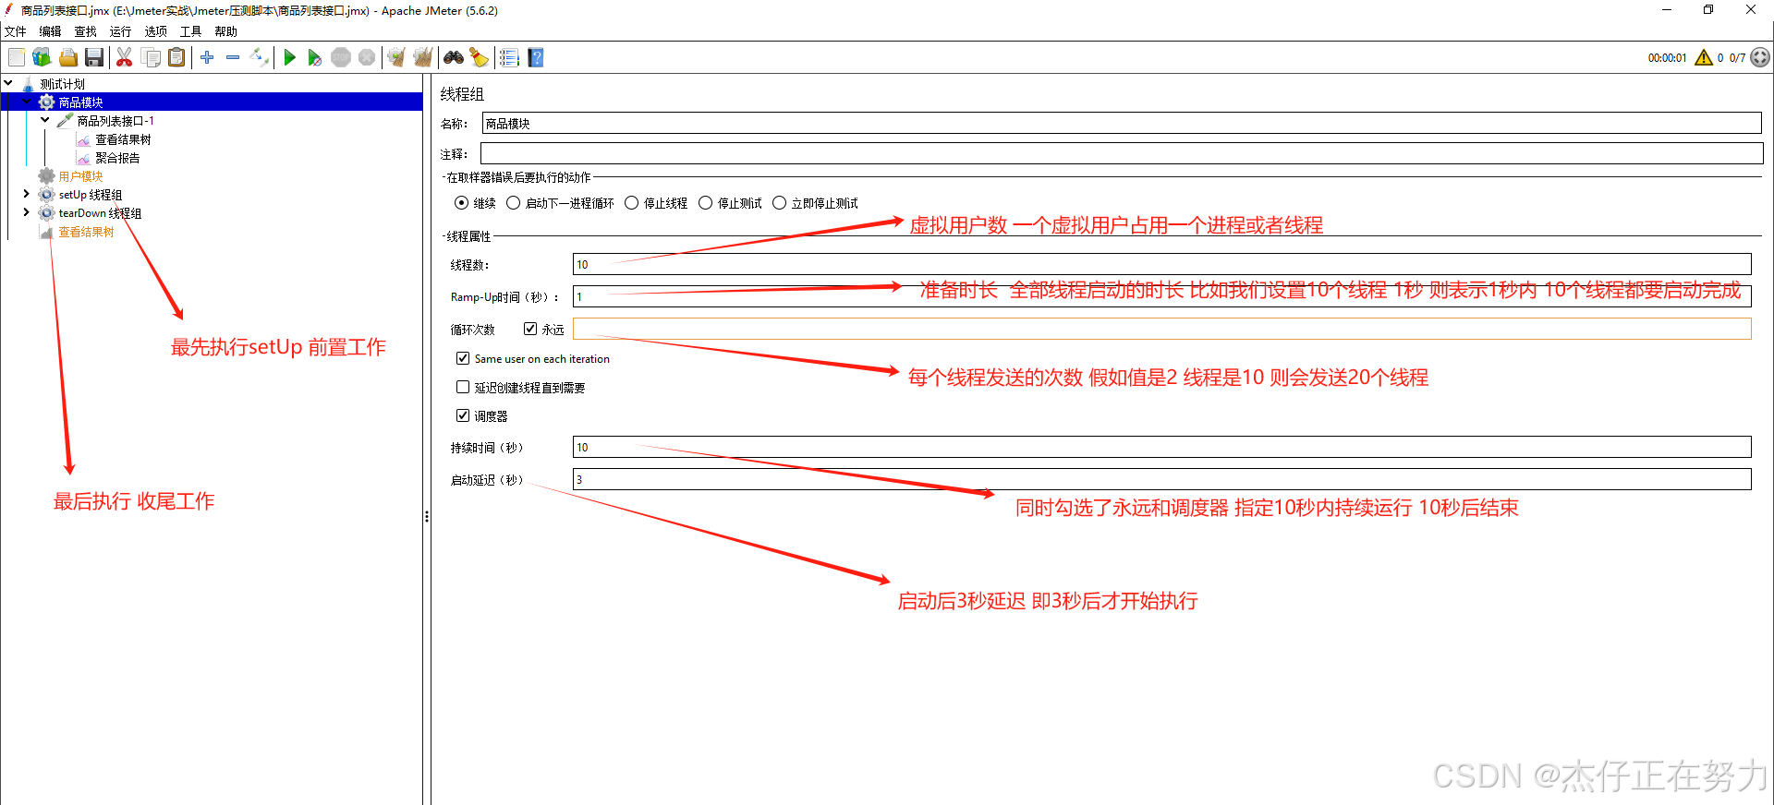This screenshot has width=1774, height=805.
Task: Click the grey Stop sign icon
Action: point(341,57)
